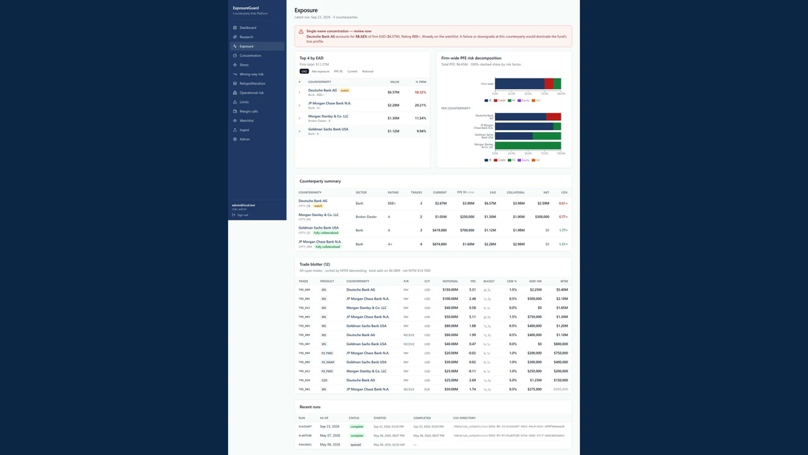Viewport: 808px width, 455px height.
Task: Click the queued status badge
Action: tap(356, 445)
